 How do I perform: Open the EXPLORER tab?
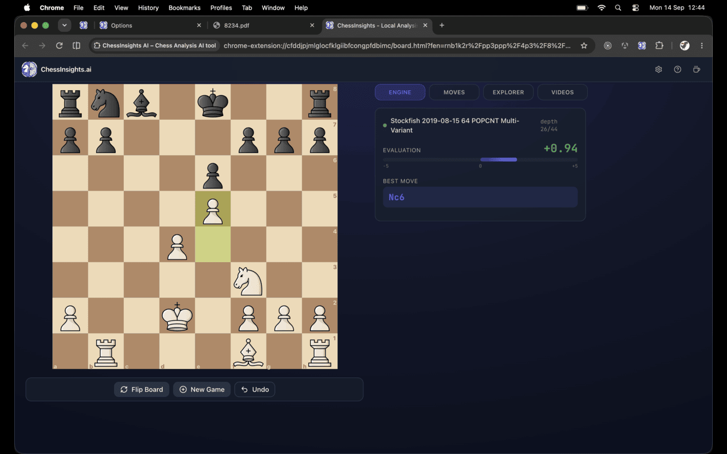tap(508, 92)
